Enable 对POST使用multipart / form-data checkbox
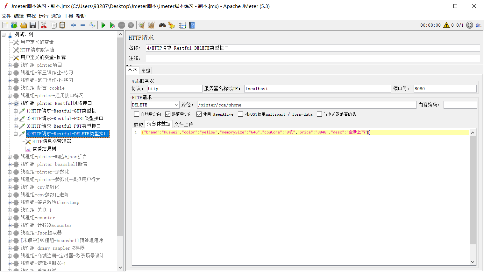The height and width of the screenshot is (272, 484). 240,114
